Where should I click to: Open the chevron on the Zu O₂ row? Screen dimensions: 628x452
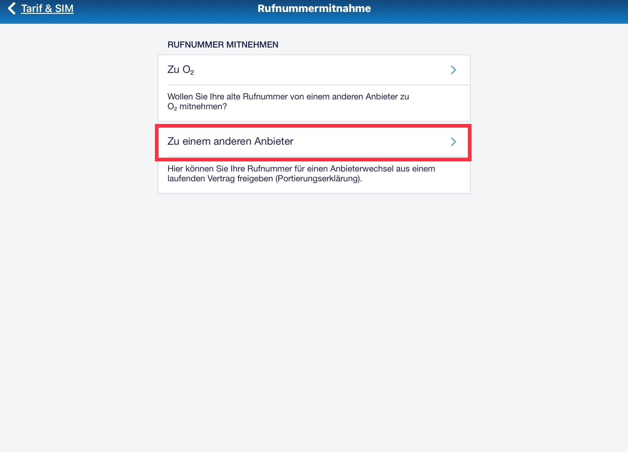(x=453, y=70)
